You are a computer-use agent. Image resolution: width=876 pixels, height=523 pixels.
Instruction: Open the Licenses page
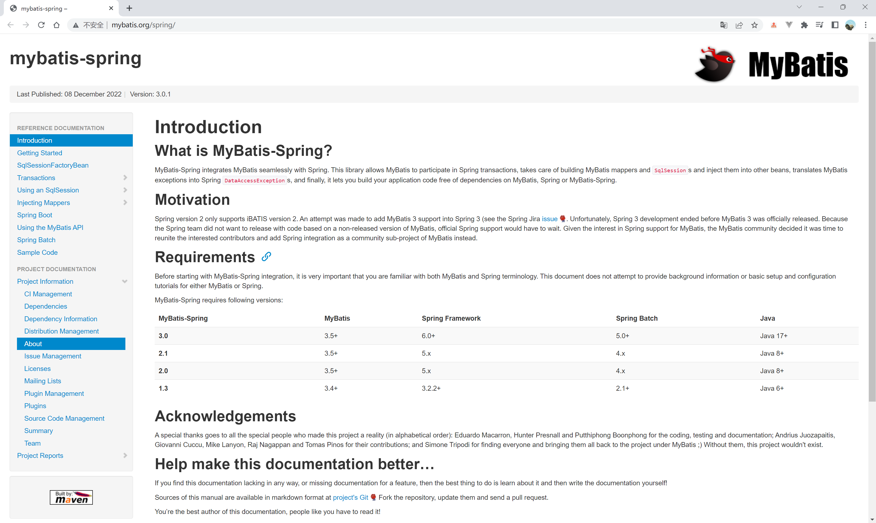point(38,369)
